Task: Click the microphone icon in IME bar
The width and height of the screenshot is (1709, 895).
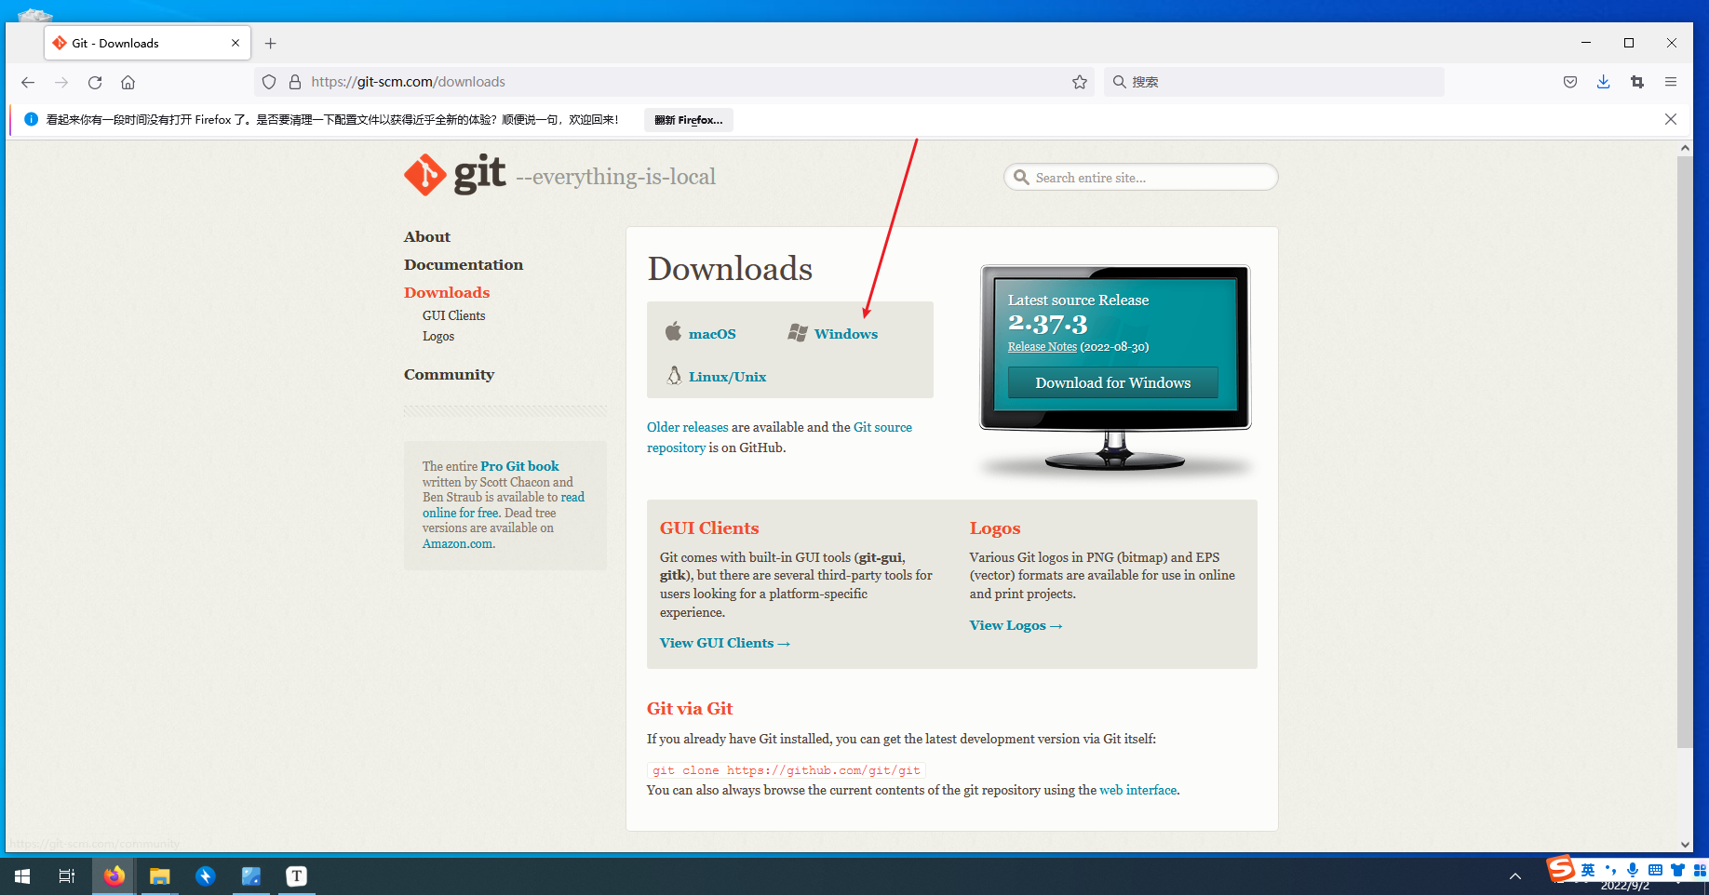Action: click(x=1632, y=870)
